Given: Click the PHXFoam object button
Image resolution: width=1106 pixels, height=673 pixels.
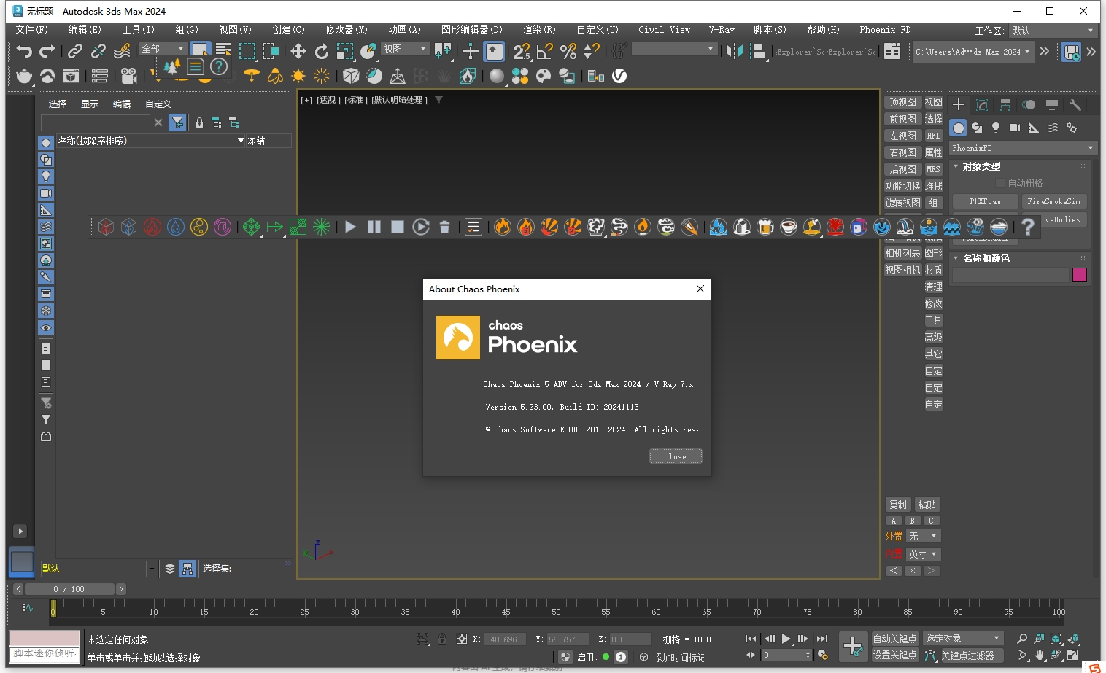Looking at the screenshot, I should [985, 201].
